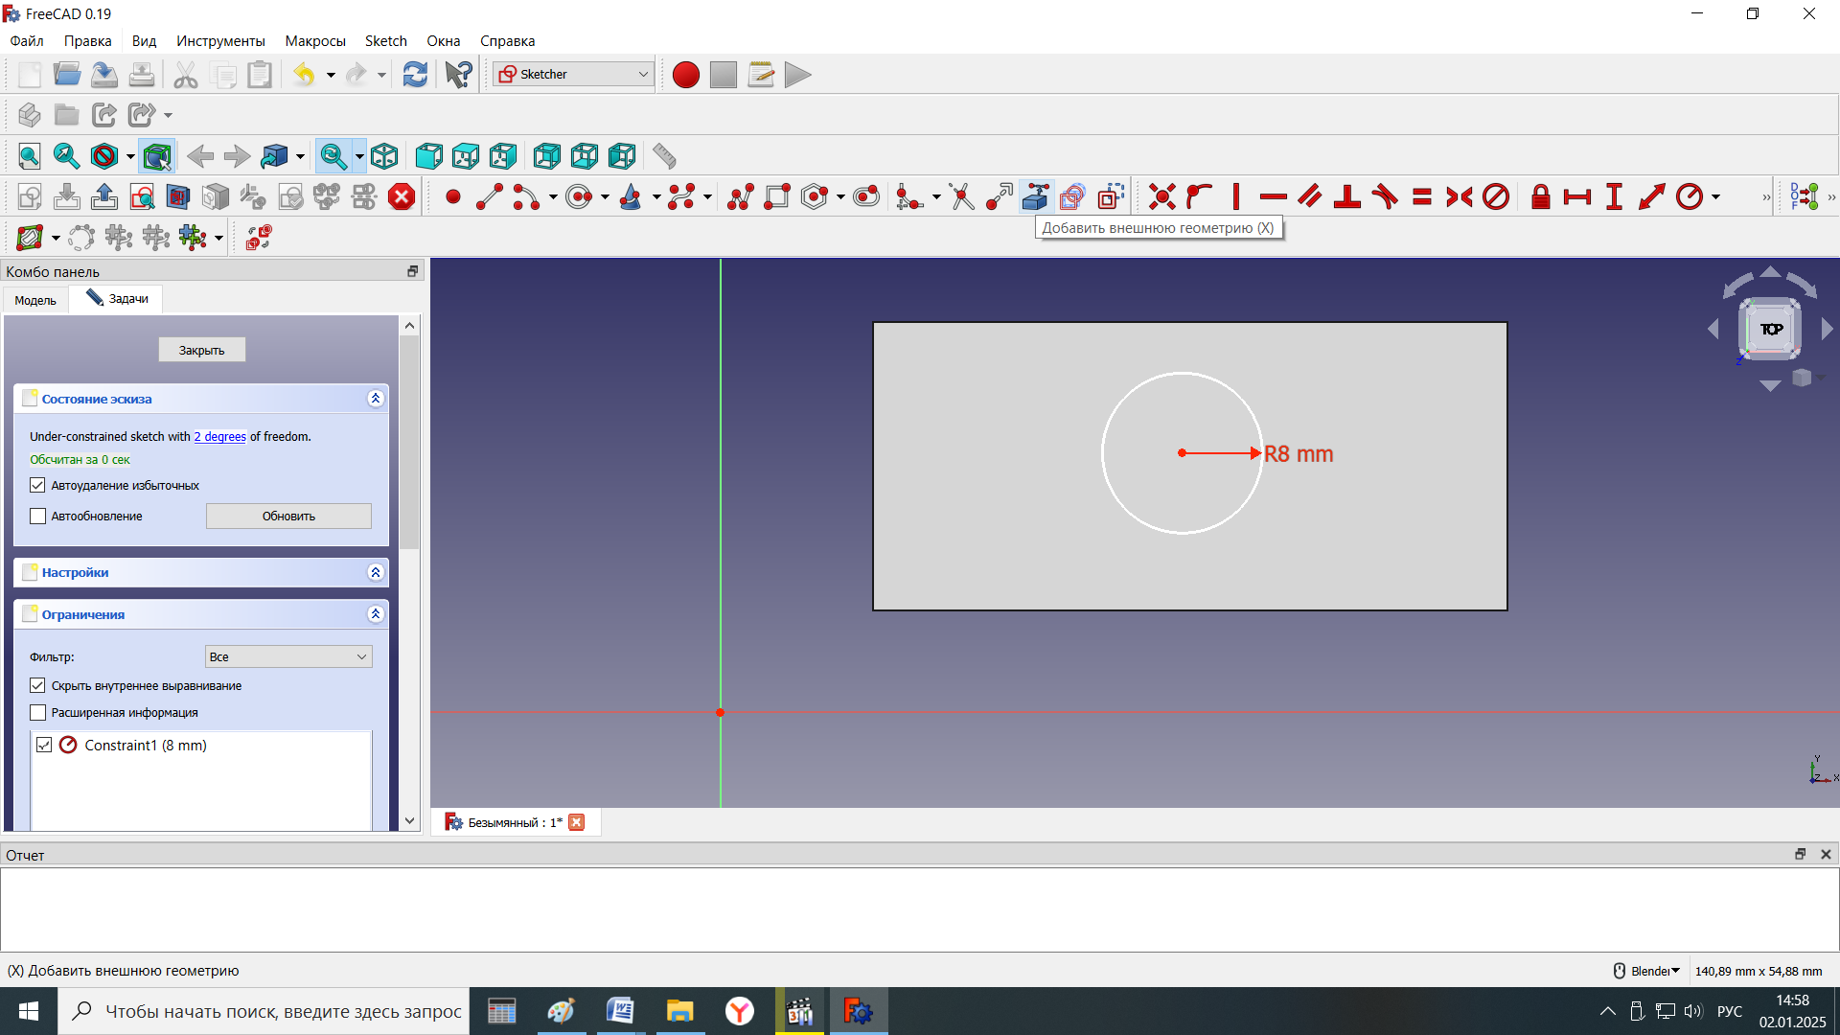Apply perpendicular constraint
The height and width of the screenshot is (1035, 1840).
1347,197
